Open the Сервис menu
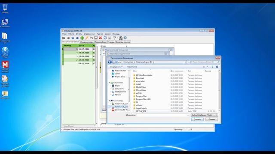The height and width of the screenshot is (154, 275). tap(107, 34)
